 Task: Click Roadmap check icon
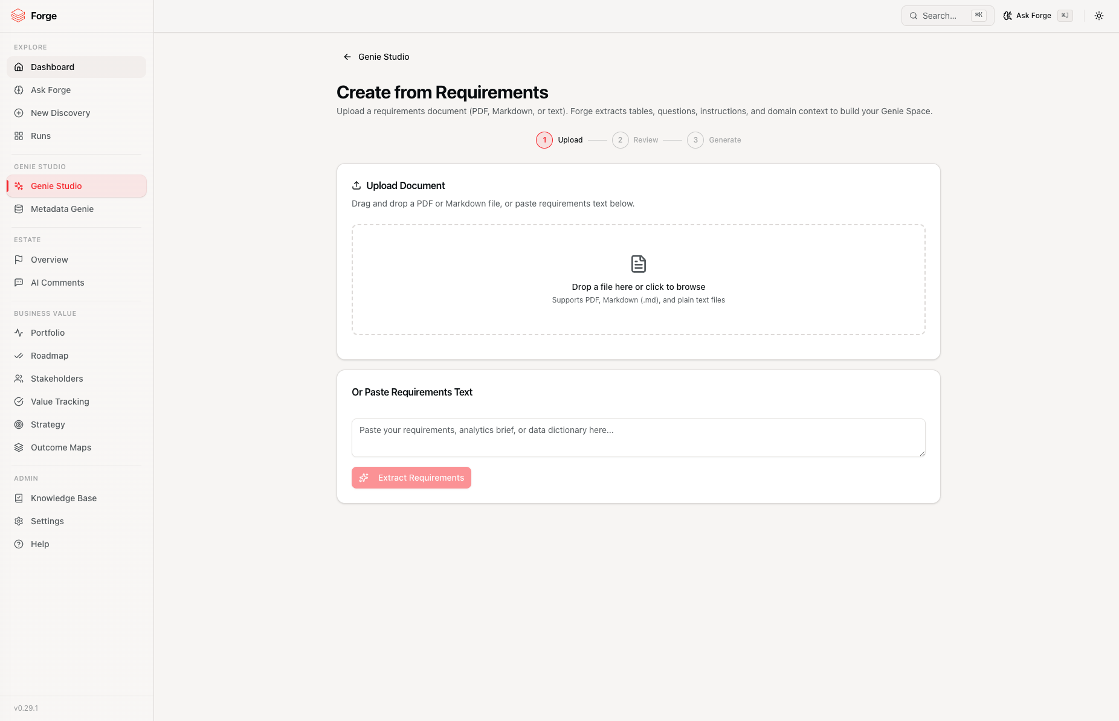coord(19,356)
